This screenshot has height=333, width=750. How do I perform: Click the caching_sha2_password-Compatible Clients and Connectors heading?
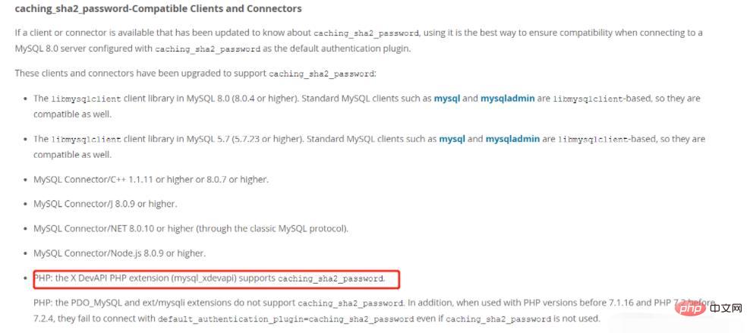[x=147, y=9]
